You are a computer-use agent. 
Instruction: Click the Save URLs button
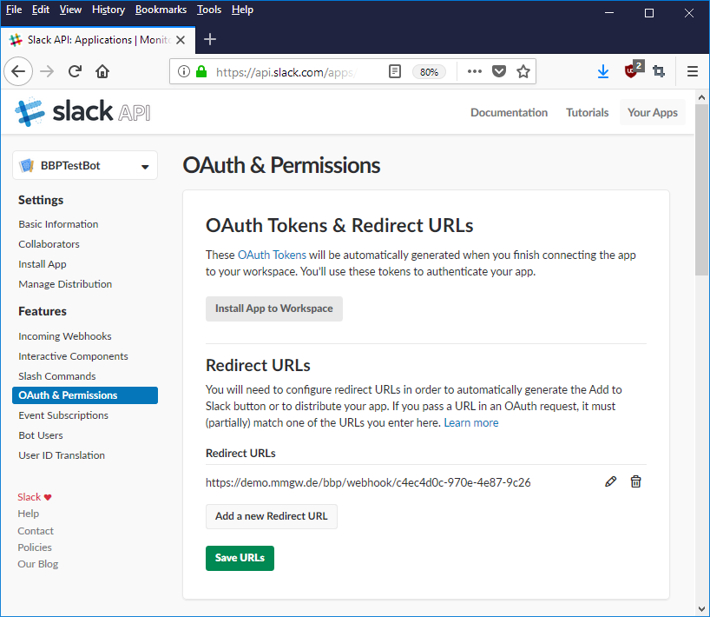click(240, 558)
